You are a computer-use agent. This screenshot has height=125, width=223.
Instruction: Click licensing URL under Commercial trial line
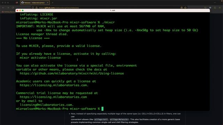[x=53, y=97]
